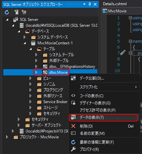The width and height of the screenshot is (142, 154).
Task: Choose 削除(D) from context menu
Action: [x=104, y=126]
